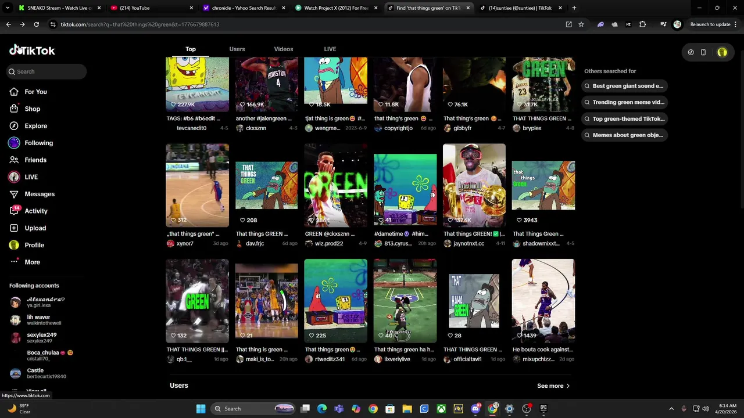Click the Windows Start button
The width and height of the screenshot is (744, 418).
pos(201,409)
